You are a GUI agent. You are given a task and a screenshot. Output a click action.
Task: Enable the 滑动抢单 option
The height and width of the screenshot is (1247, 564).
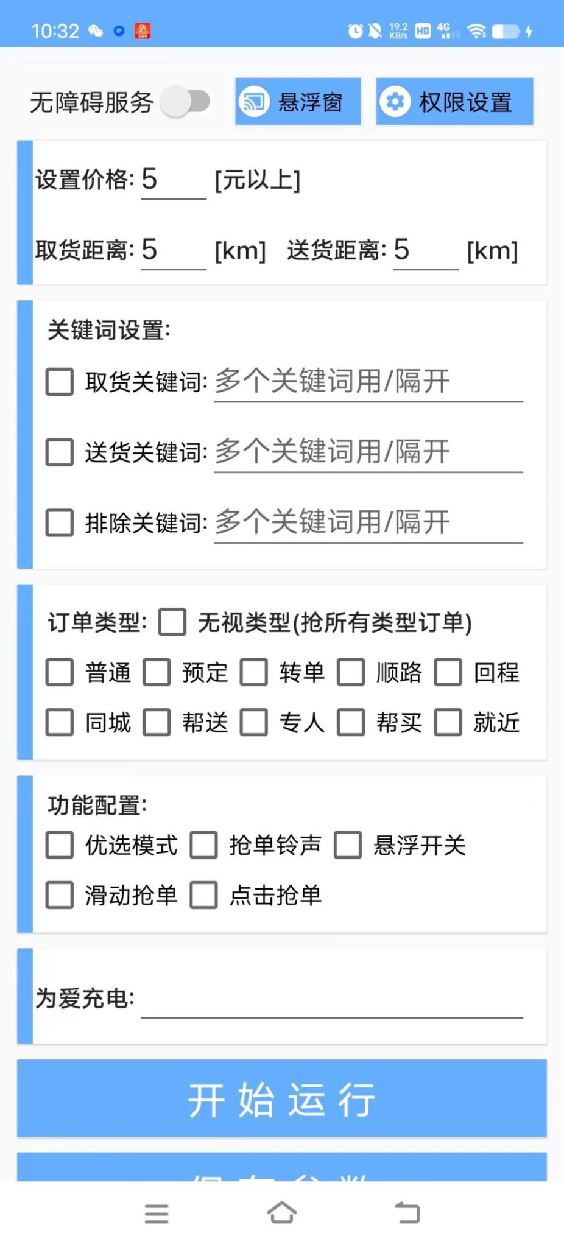pos(60,895)
